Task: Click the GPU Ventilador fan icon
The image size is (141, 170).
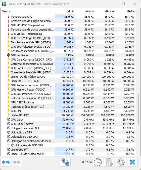Action: pyautogui.click(x=9, y=55)
